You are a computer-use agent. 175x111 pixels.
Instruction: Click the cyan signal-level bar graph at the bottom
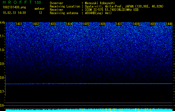(x=89, y=110)
